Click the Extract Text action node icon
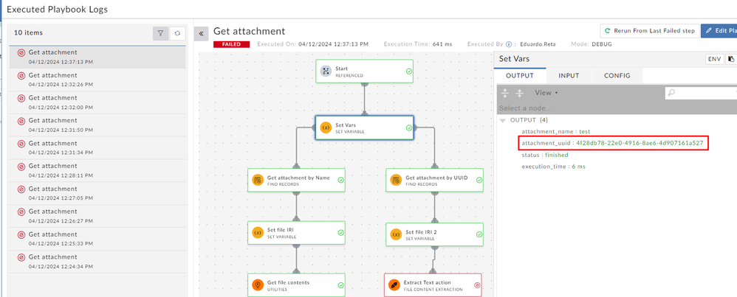This screenshot has width=737, height=297. pos(395,285)
